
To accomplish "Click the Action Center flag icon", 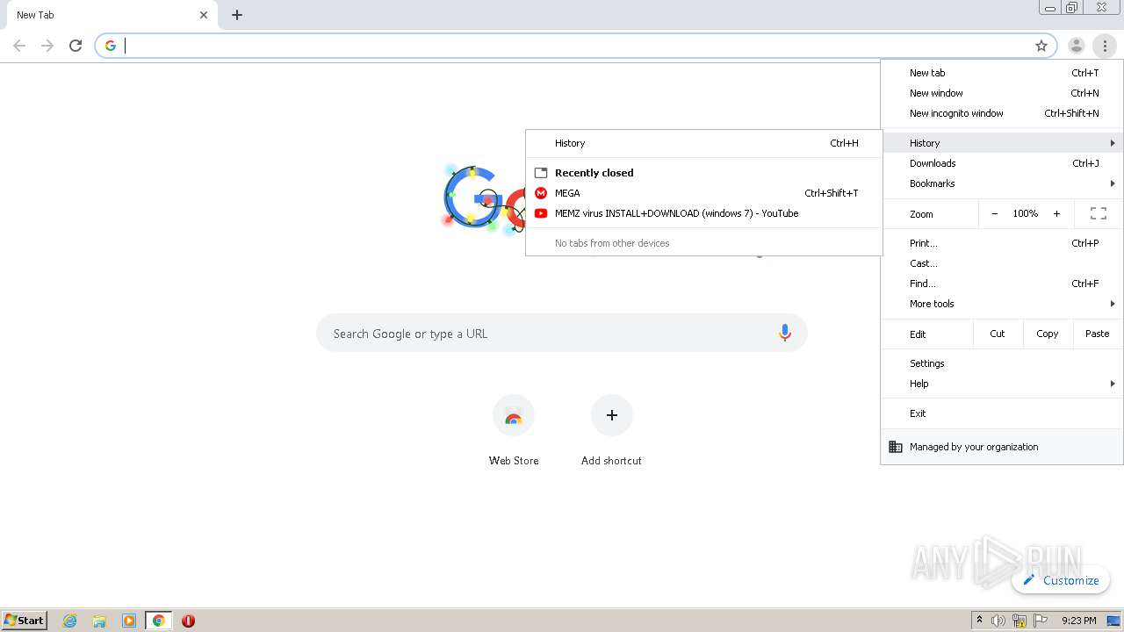I will click(1041, 621).
